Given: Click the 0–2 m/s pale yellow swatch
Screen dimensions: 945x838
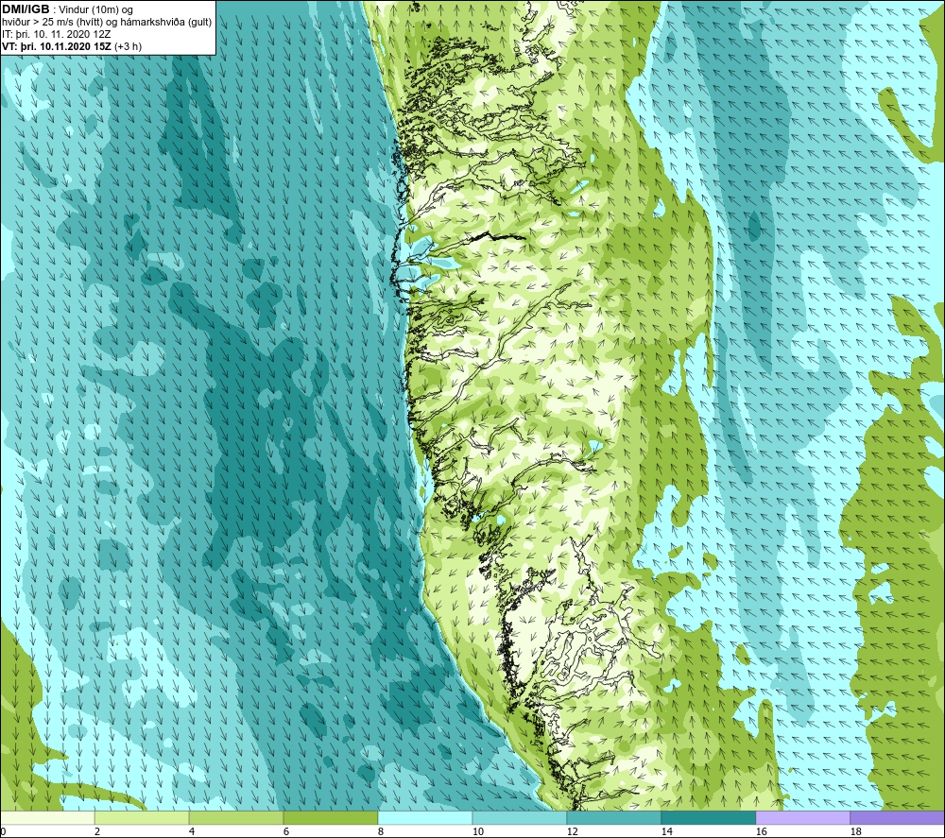Looking at the screenshot, I should [x=47, y=817].
